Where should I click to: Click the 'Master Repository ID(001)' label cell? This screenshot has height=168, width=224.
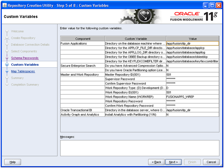[136, 75]
